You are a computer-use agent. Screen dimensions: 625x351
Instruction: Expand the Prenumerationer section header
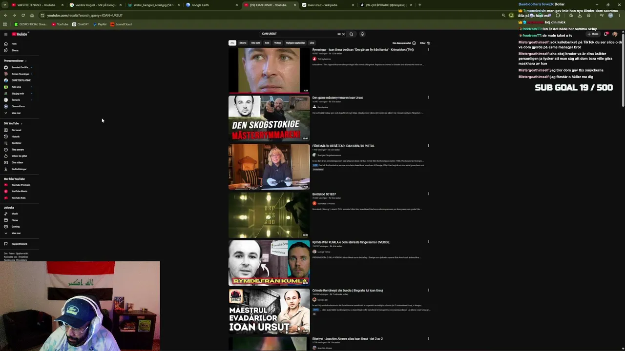[15, 61]
